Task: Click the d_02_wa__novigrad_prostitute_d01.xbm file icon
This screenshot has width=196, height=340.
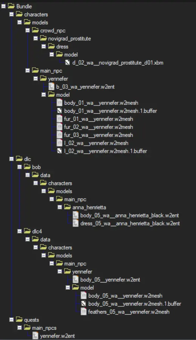Action: 67,63
